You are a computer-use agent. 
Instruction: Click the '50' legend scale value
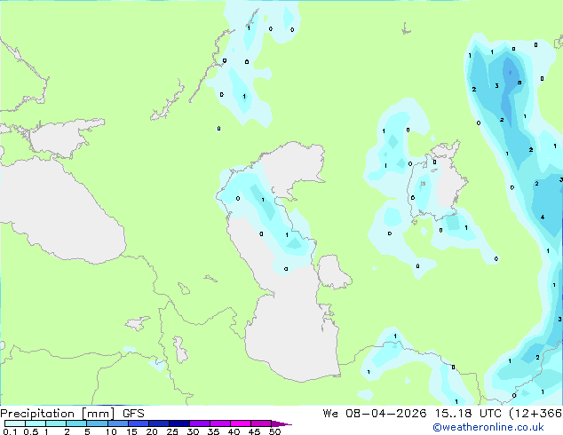[x=274, y=431]
